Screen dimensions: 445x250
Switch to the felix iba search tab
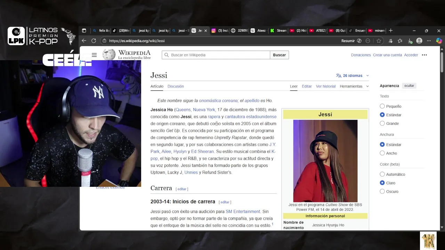[101, 31]
